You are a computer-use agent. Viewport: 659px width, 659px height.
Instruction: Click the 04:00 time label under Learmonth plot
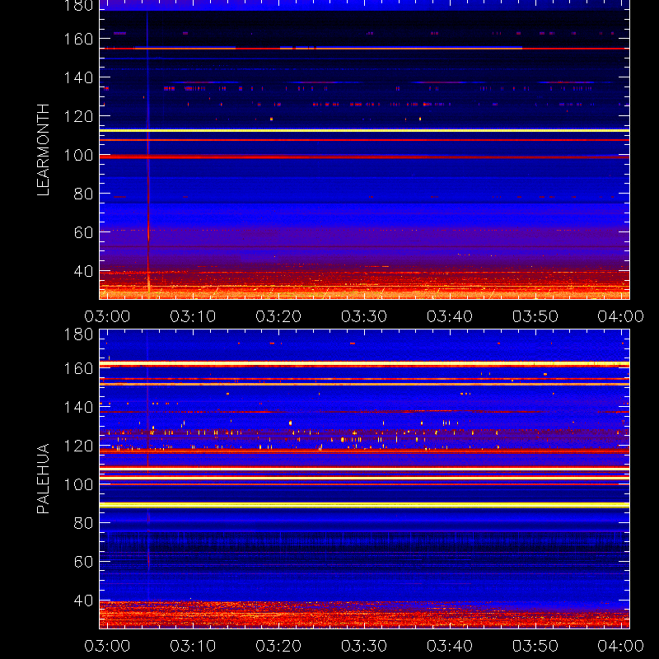[x=621, y=316]
